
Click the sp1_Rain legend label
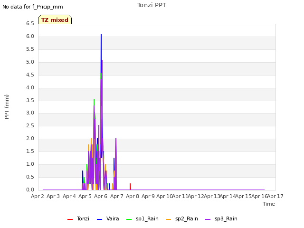[x=147, y=218]
